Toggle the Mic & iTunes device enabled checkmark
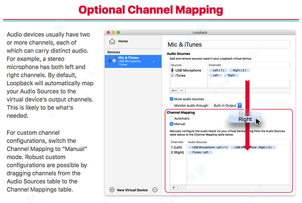 click(154, 61)
